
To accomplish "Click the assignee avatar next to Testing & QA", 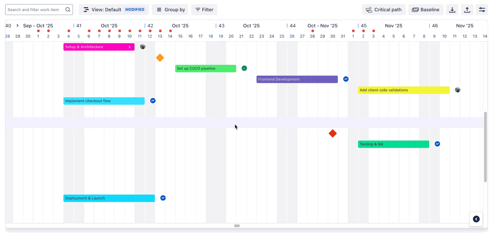I will (x=437, y=144).
